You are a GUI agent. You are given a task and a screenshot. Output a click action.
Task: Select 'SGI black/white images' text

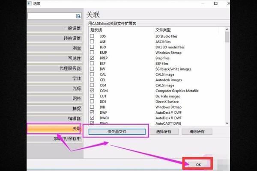click(173, 69)
